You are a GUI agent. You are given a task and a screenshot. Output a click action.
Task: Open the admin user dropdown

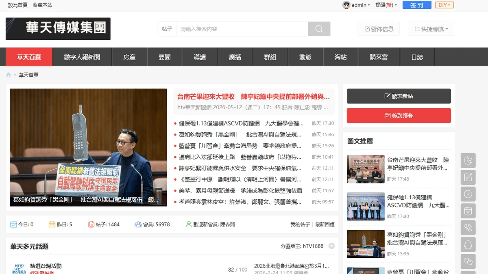(361, 5)
